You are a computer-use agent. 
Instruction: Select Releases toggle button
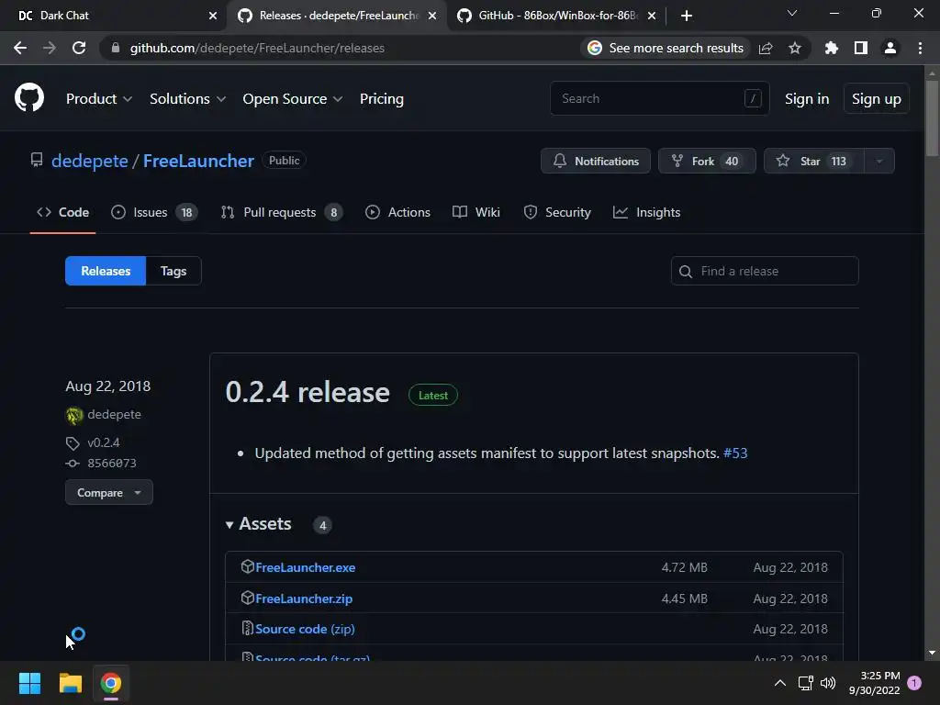pyautogui.click(x=106, y=271)
